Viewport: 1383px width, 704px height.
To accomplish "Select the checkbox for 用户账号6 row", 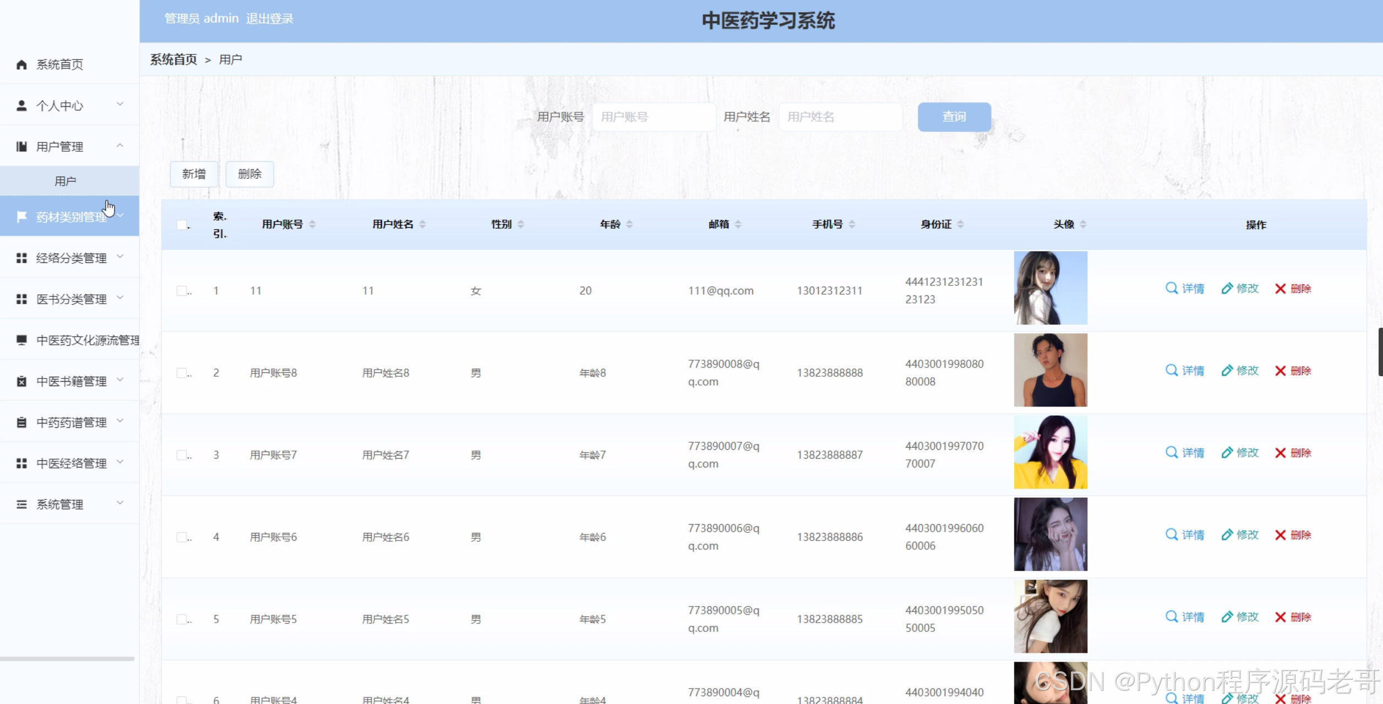I will pos(182,537).
